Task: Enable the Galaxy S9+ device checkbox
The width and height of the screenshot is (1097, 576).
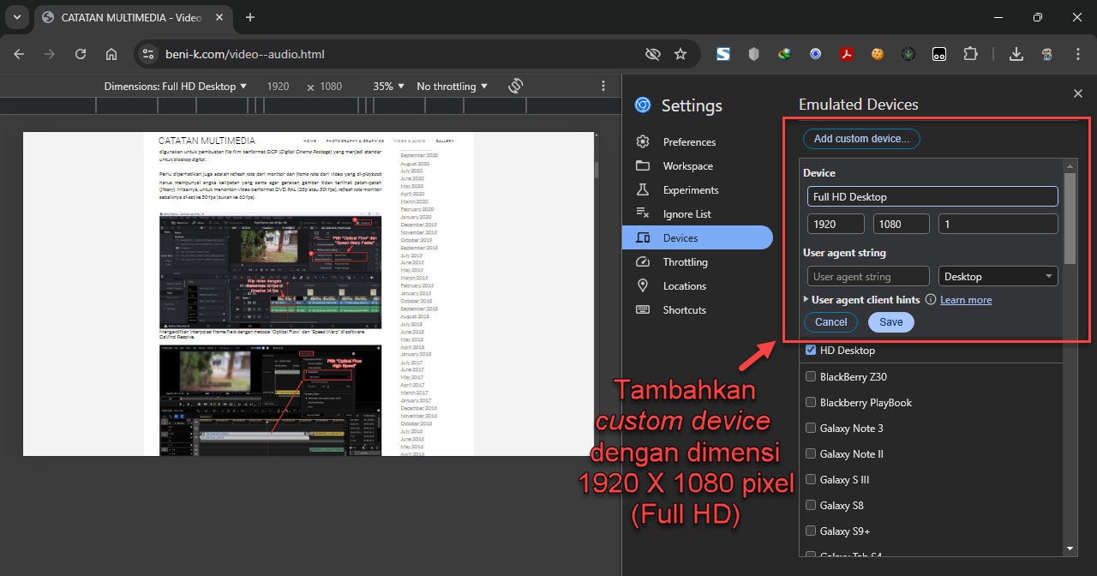Action: click(x=811, y=531)
